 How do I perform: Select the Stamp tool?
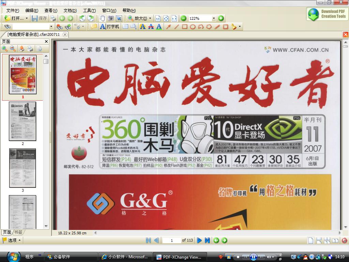click(234, 27)
